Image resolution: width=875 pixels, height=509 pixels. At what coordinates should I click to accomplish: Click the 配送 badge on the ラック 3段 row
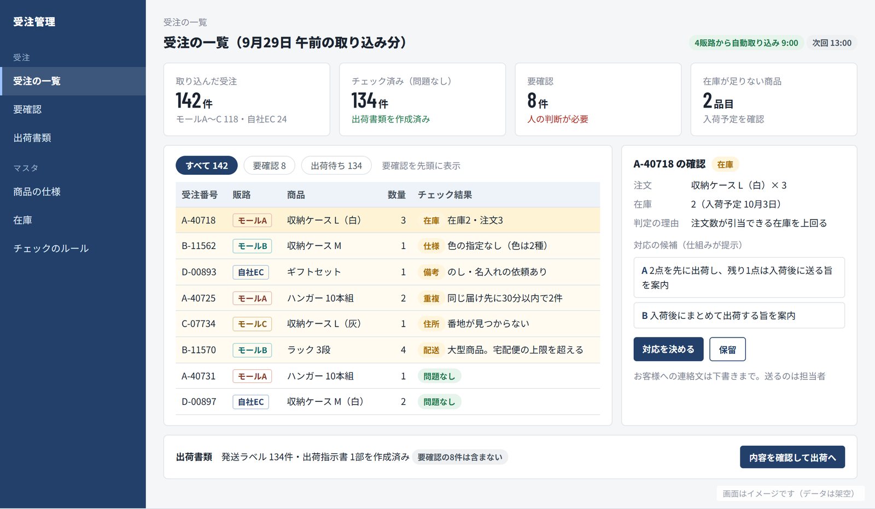pos(431,350)
